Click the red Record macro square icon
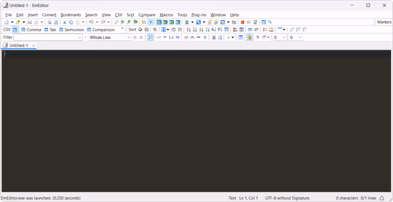The height and width of the screenshot is (202, 393). point(243,22)
